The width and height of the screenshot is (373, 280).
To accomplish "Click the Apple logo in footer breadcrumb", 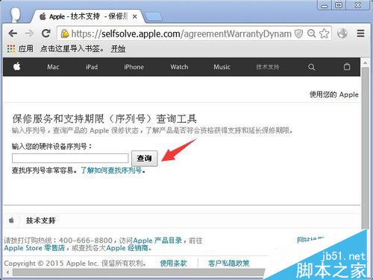I will click(11, 220).
